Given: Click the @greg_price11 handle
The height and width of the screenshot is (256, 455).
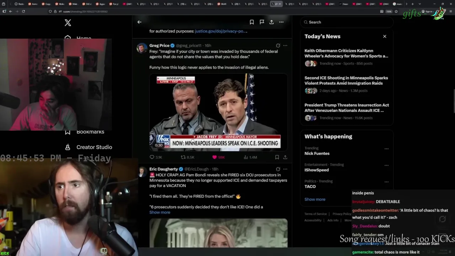Looking at the screenshot, I should pos(188,46).
